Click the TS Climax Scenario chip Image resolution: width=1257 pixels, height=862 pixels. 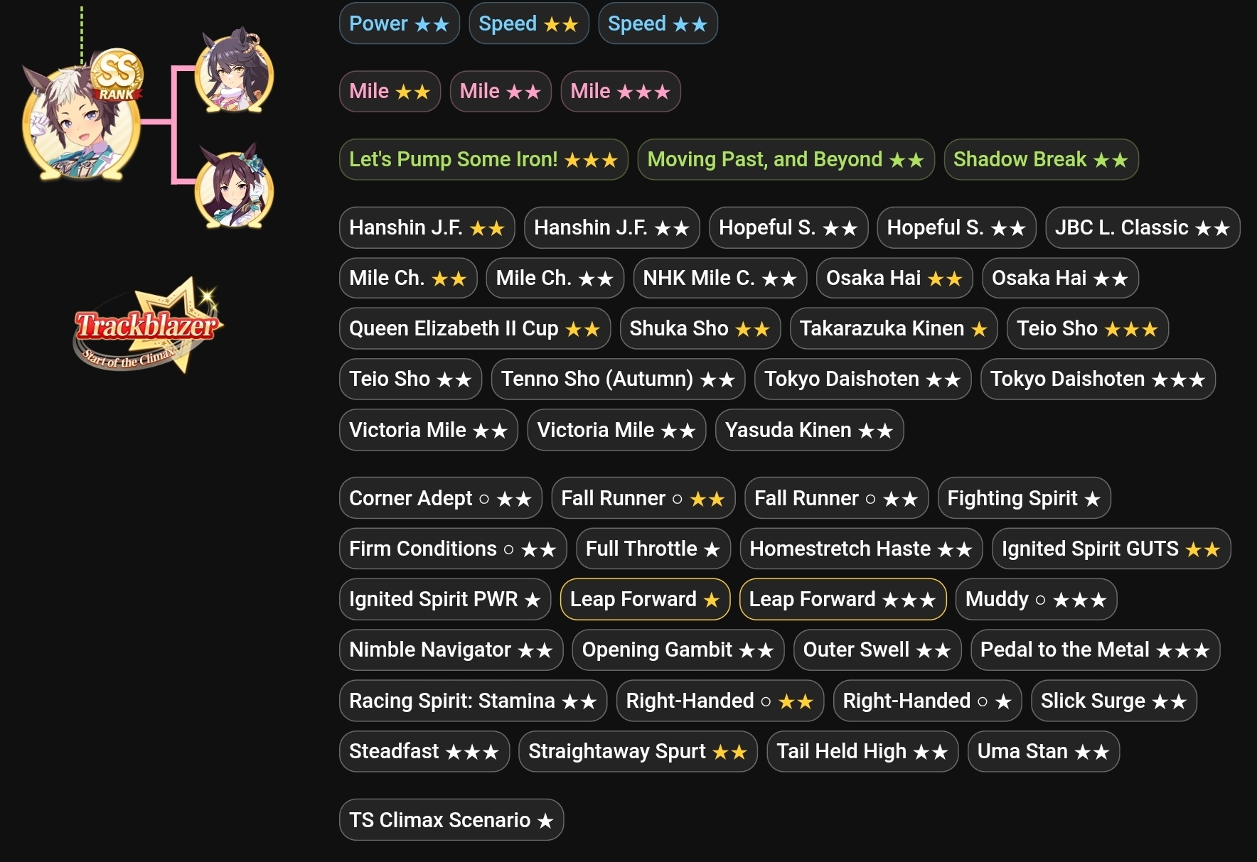point(451,819)
